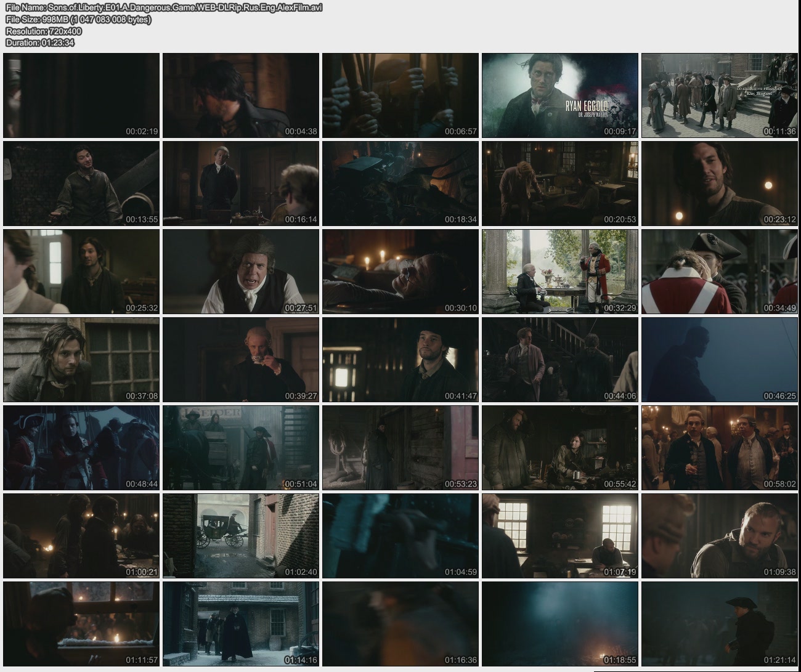Screen dimensions: 801x672
Task: Click the bearded man frame at 01:09:38
Action: click(x=719, y=536)
